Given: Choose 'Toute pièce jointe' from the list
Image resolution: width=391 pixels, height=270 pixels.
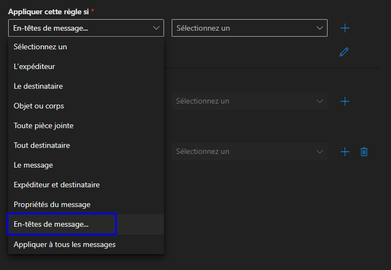Looking at the screenshot, I should (44, 126).
